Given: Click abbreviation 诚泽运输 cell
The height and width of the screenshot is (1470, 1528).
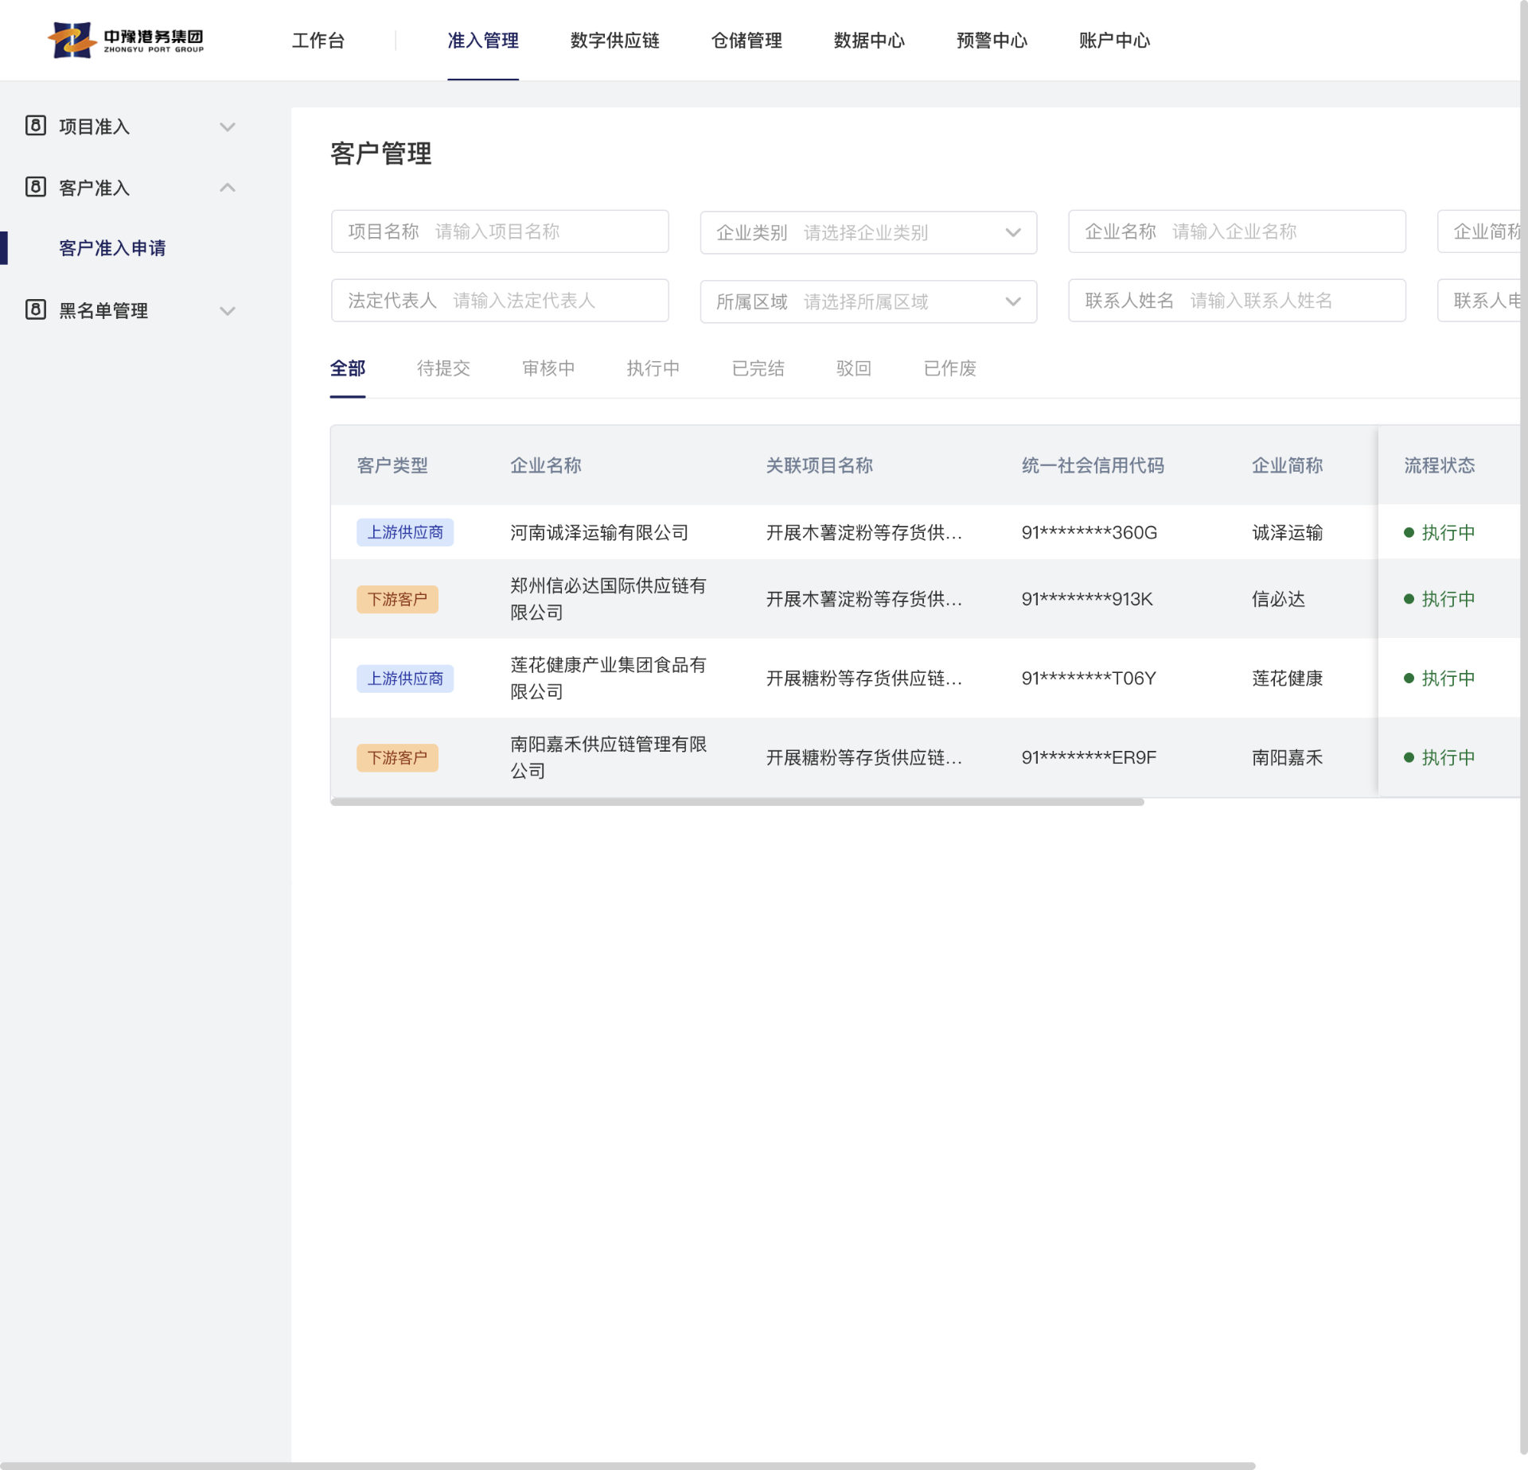Looking at the screenshot, I should coord(1288,532).
